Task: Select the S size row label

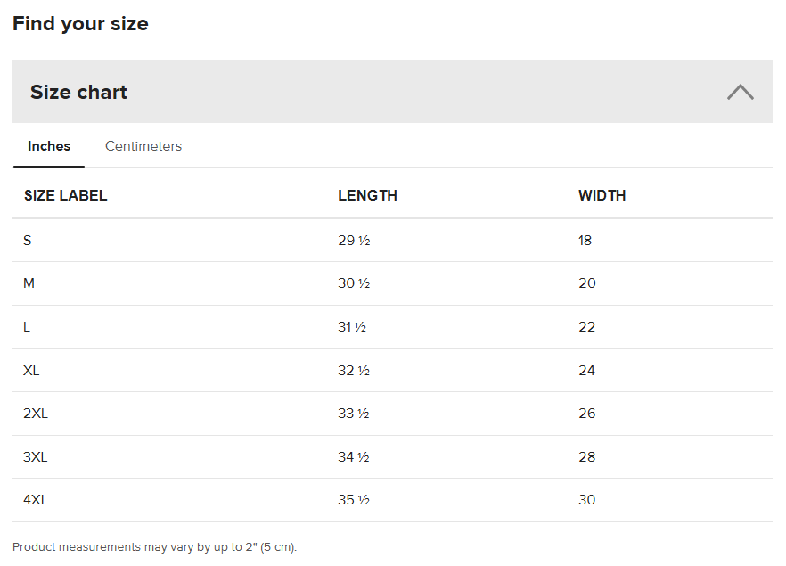Action: click(28, 240)
